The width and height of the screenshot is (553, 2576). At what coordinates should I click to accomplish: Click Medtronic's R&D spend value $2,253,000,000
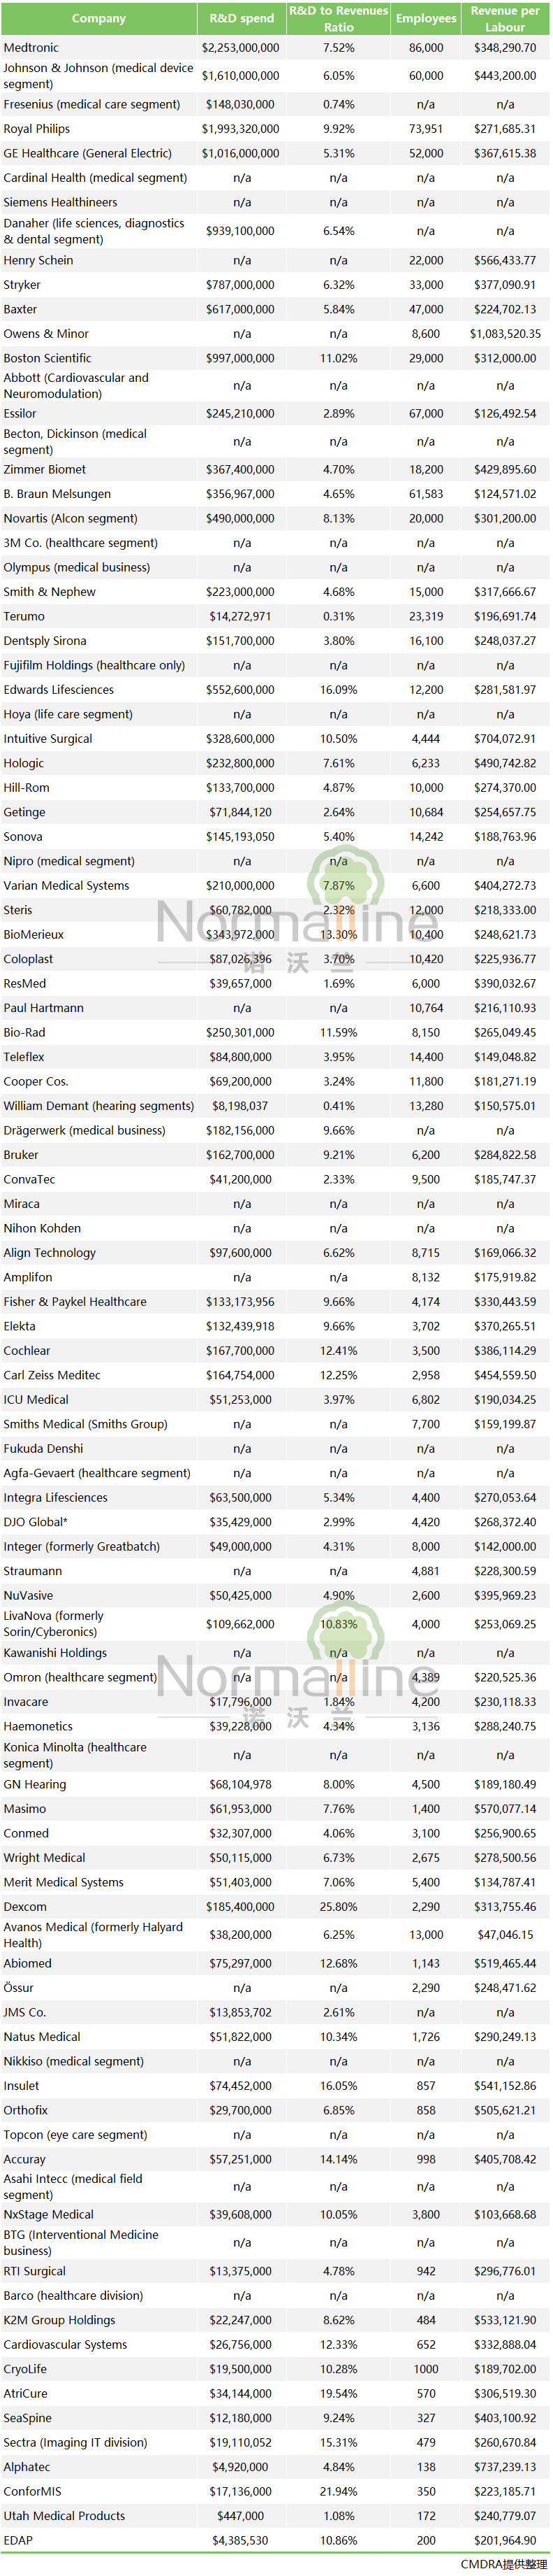click(x=241, y=47)
